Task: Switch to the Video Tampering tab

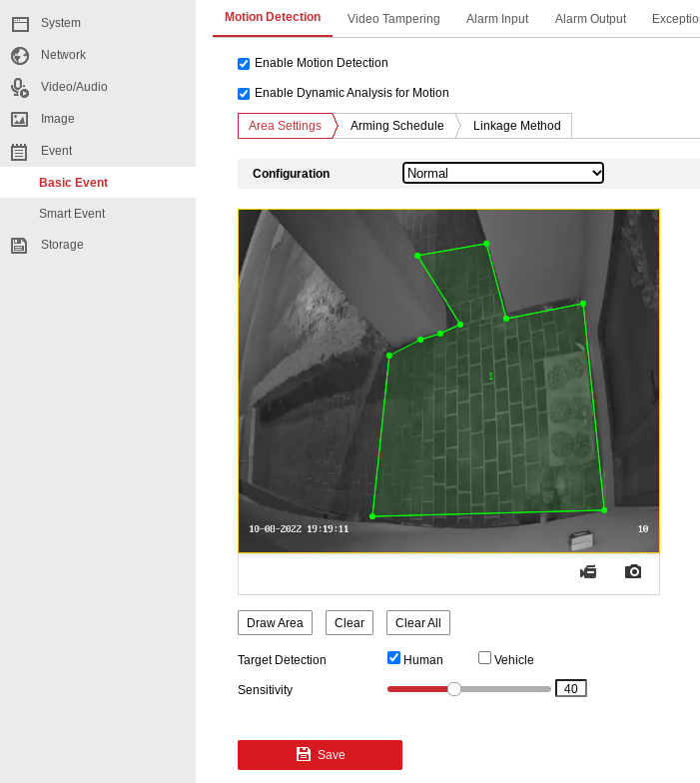Action: (393, 19)
